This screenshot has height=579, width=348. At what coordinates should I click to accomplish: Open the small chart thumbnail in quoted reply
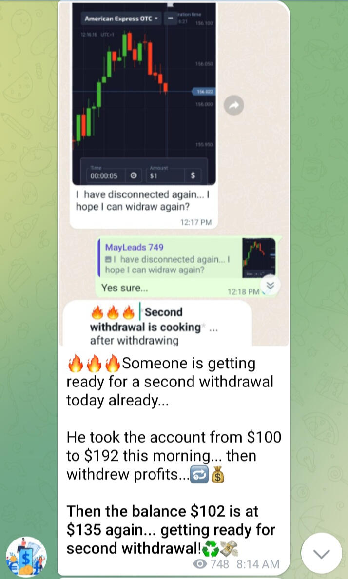[x=259, y=258]
